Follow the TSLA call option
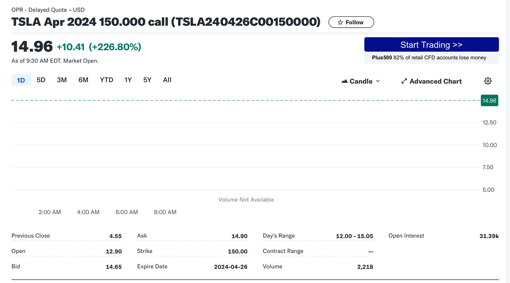This screenshot has height=283, width=510. click(x=351, y=22)
